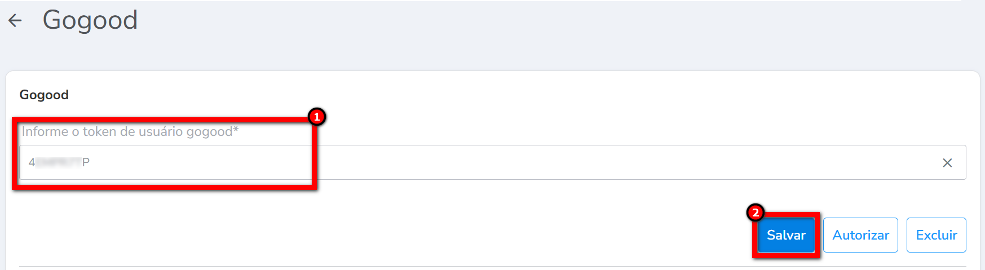
Task: Click inside the Gogood user token field
Action: point(451,163)
